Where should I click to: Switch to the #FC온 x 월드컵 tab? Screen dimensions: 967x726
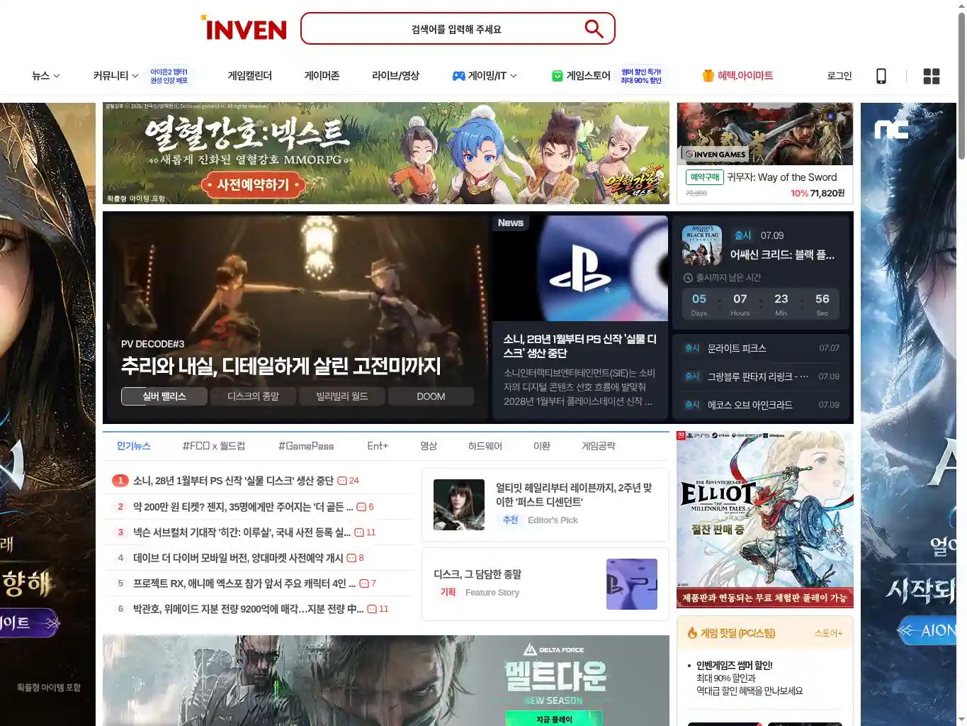coord(214,446)
